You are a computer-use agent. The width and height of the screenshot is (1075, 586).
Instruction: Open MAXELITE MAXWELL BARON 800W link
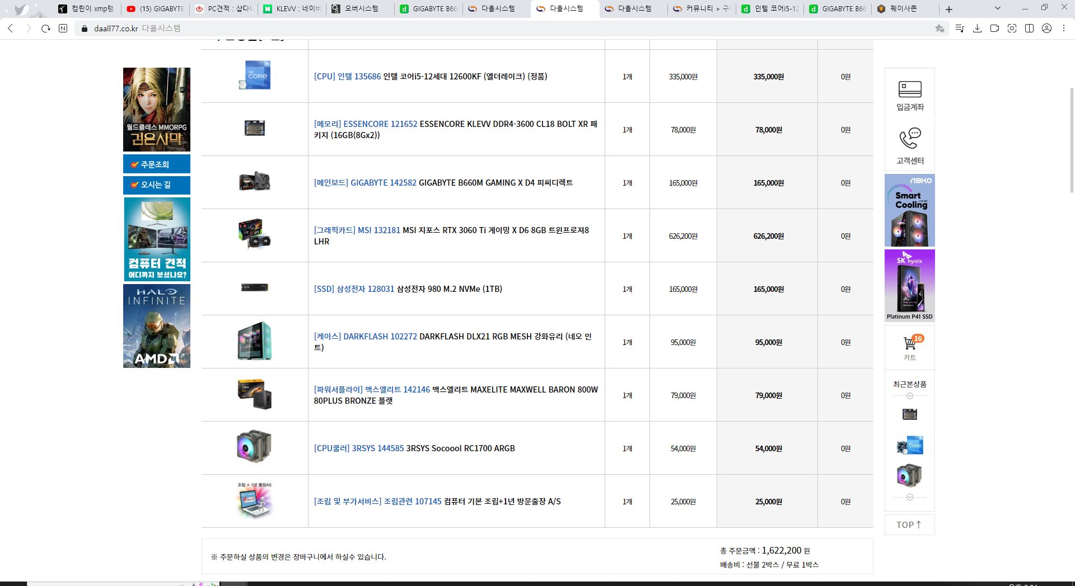pos(456,395)
